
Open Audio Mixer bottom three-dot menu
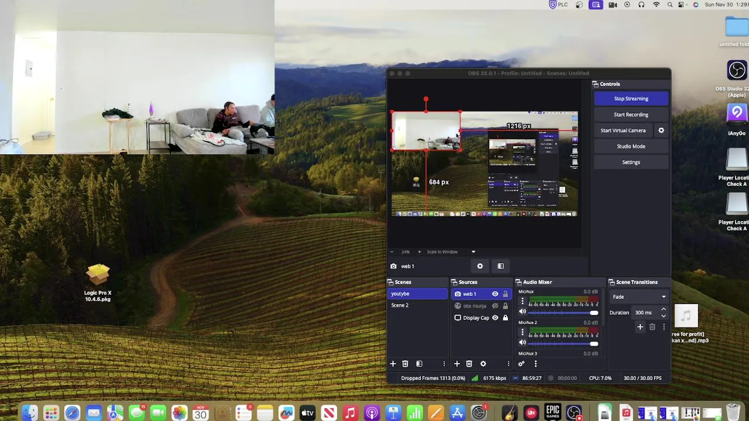click(x=535, y=364)
